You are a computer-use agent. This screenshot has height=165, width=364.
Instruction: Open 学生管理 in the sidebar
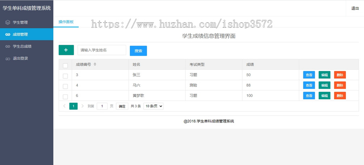pos(27,23)
